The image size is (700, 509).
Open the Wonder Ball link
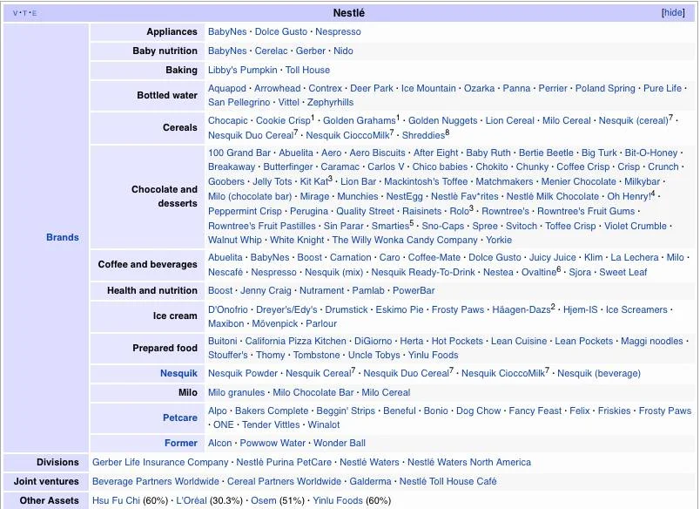coord(340,443)
